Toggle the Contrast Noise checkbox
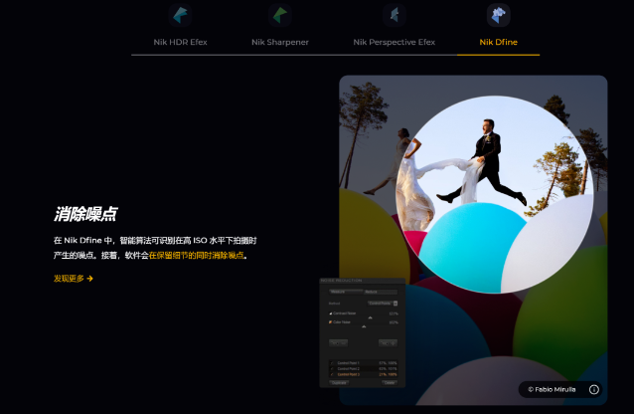 click(331, 312)
